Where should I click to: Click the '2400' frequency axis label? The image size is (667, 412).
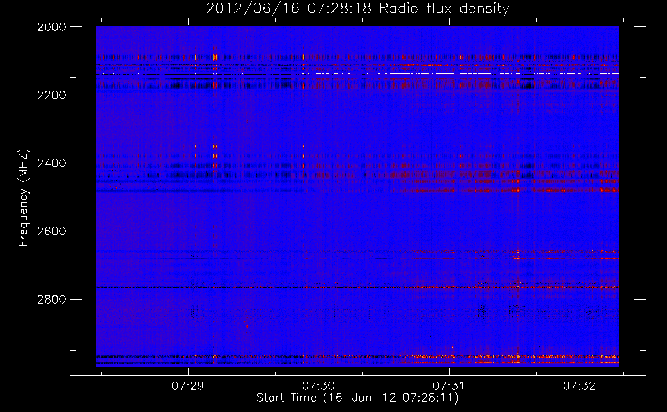pos(52,163)
